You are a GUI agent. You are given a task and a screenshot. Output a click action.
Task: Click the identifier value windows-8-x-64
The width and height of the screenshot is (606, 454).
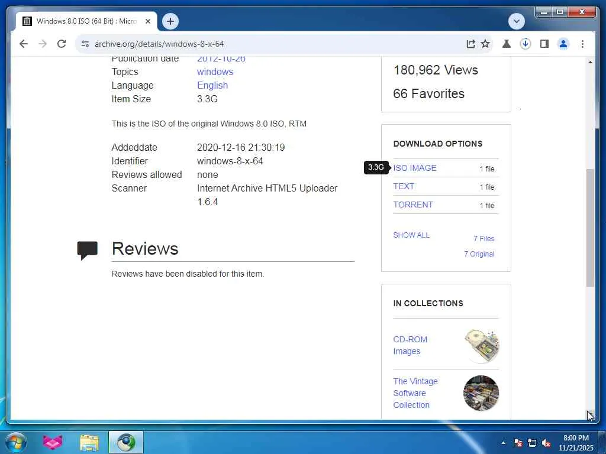(x=230, y=161)
